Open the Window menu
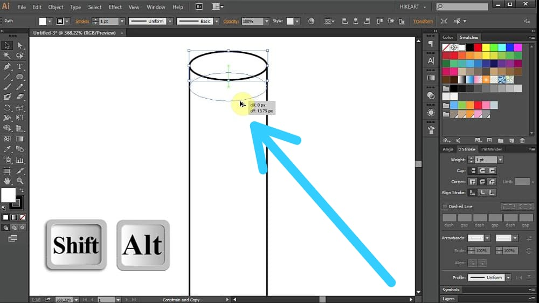Viewport: 539px width, 303px height. click(x=156, y=7)
